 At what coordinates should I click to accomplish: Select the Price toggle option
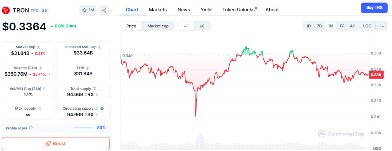click(131, 26)
